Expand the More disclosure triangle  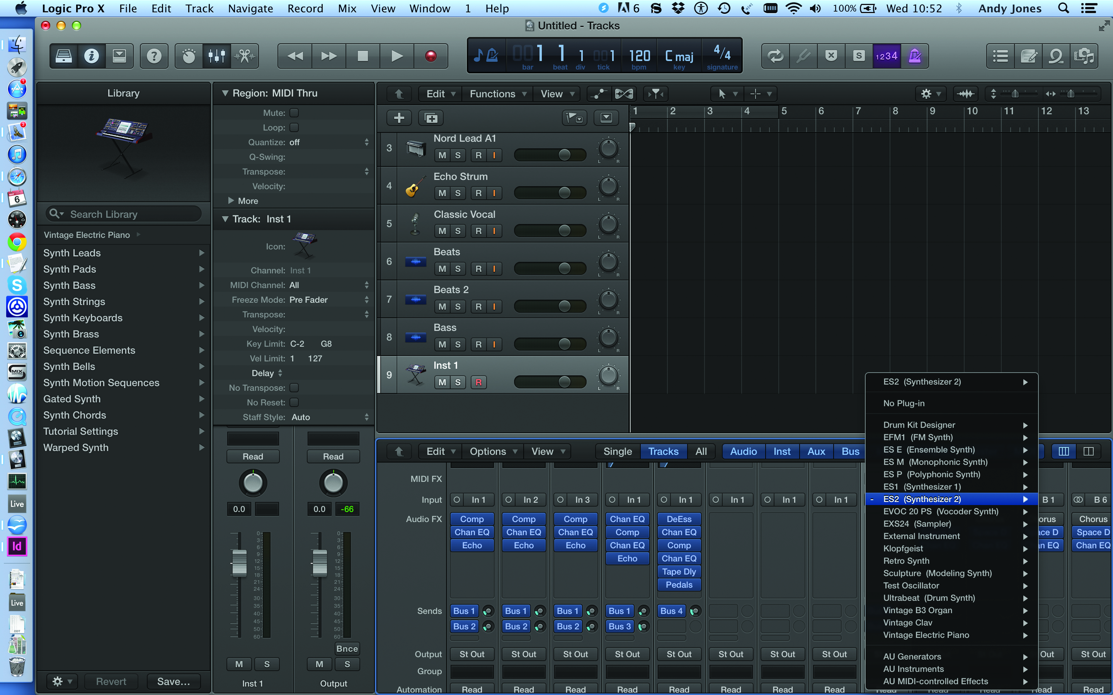click(x=231, y=201)
